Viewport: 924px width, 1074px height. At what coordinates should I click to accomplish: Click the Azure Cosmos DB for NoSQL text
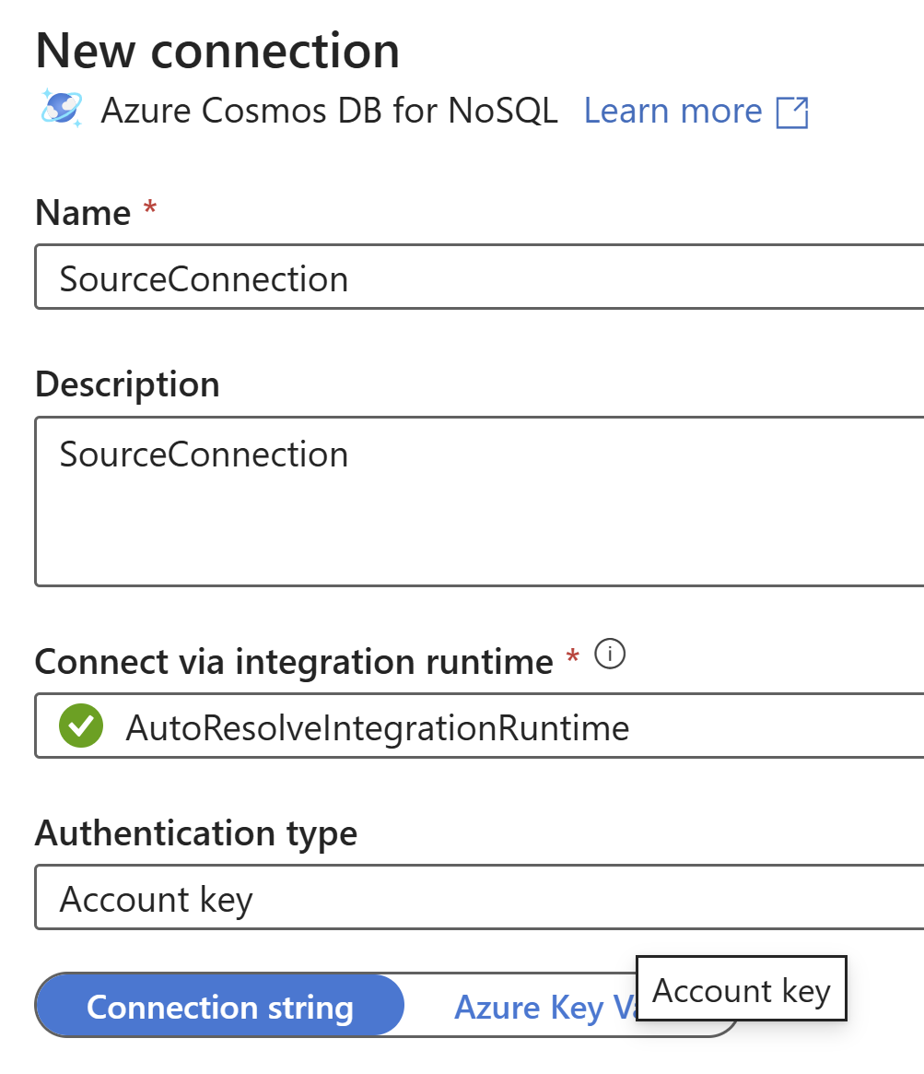pos(329,111)
